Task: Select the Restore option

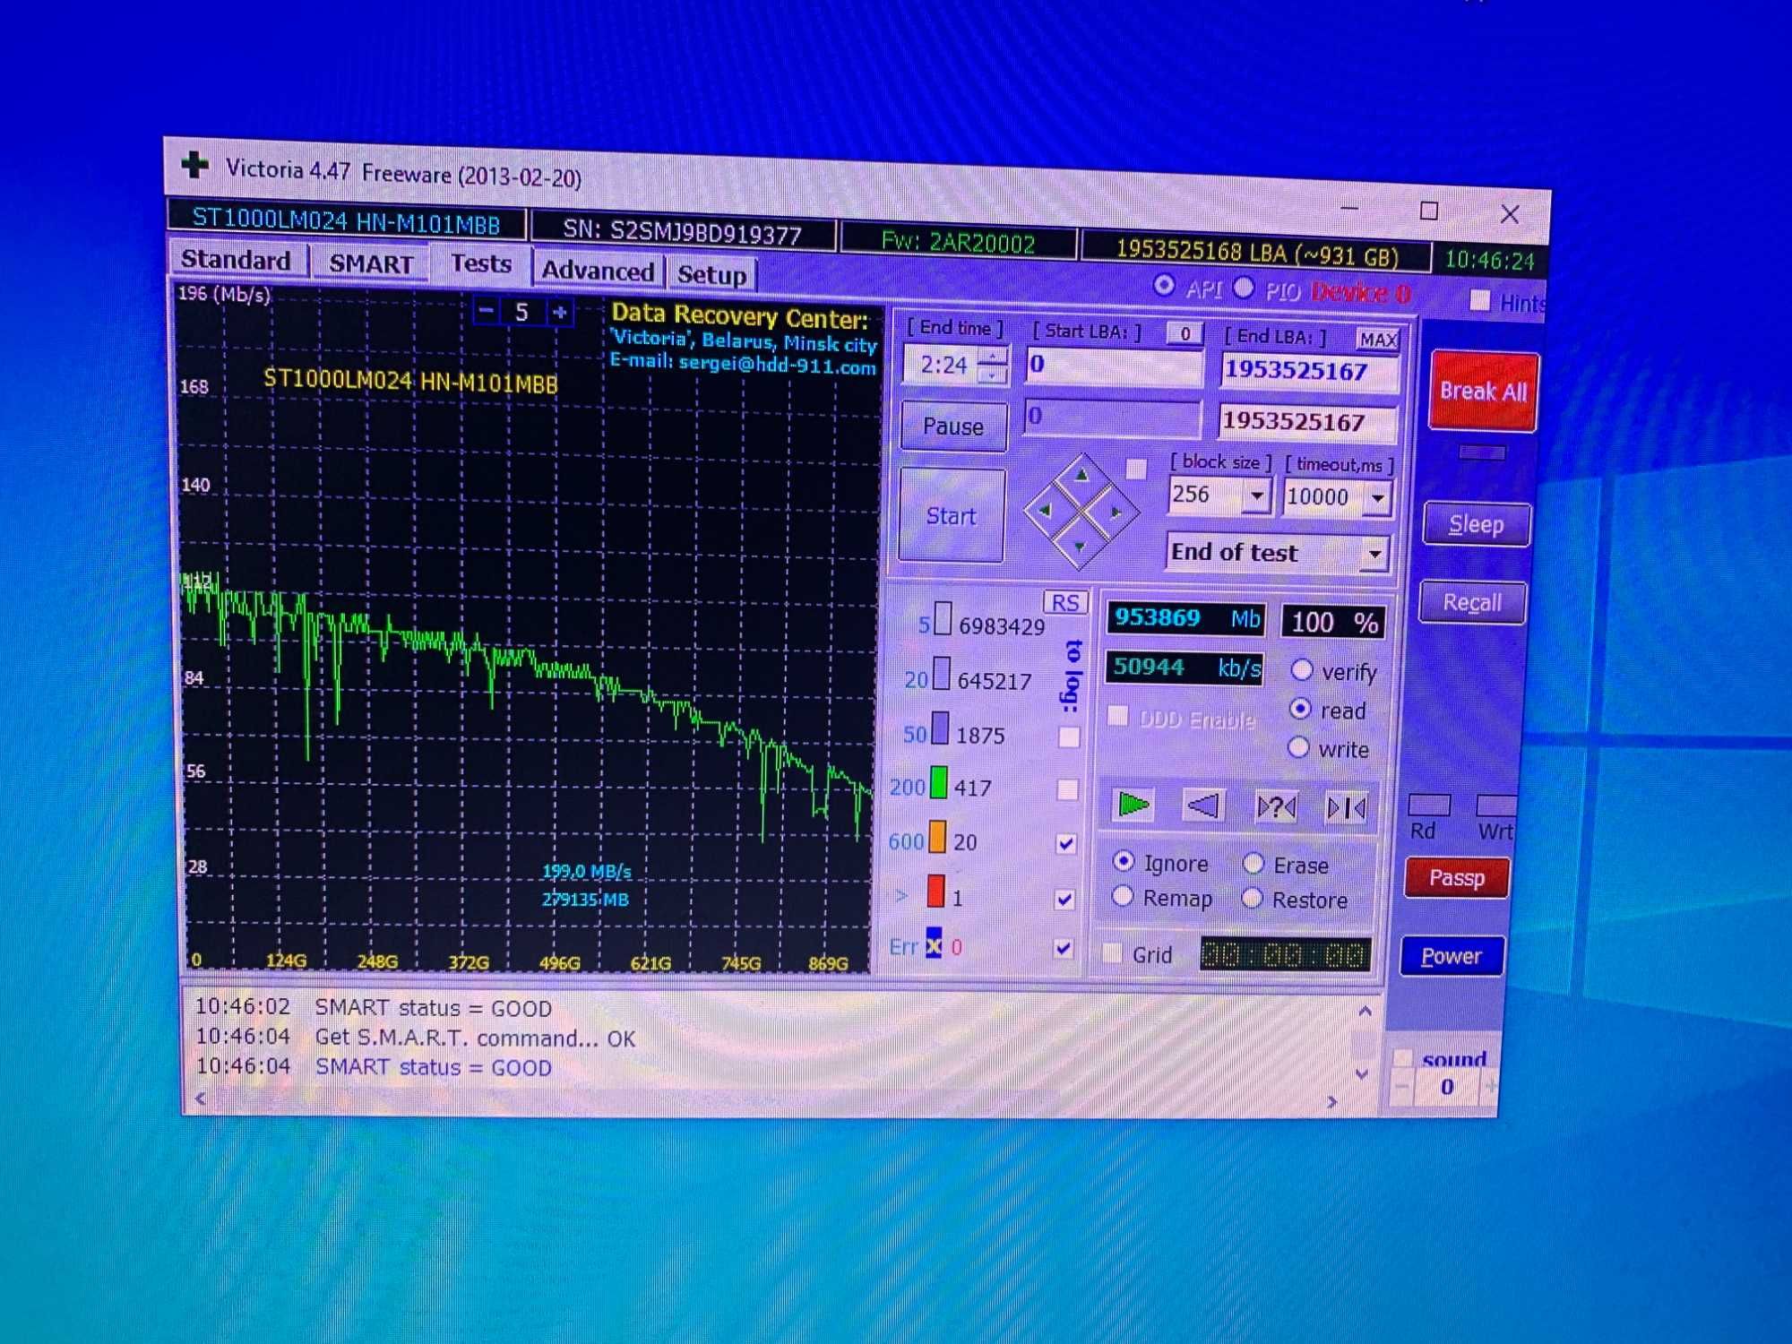Action: coord(1253,897)
